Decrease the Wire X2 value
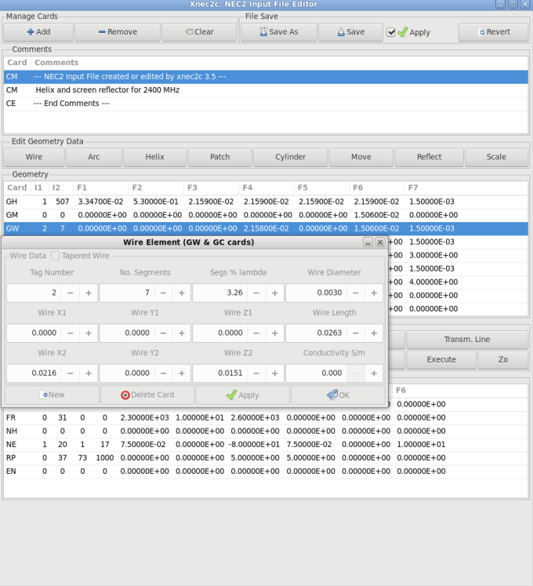 pos(71,373)
